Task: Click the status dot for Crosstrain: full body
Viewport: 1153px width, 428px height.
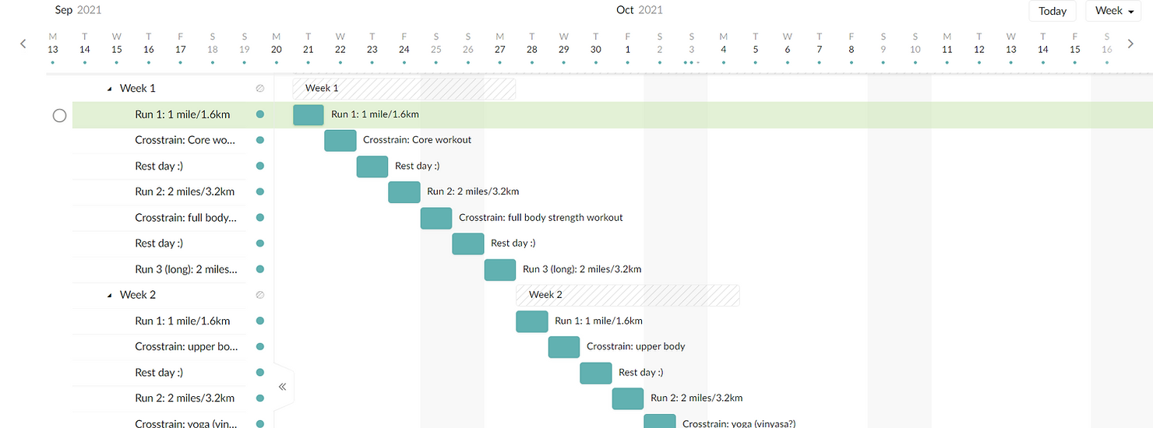Action: (260, 217)
